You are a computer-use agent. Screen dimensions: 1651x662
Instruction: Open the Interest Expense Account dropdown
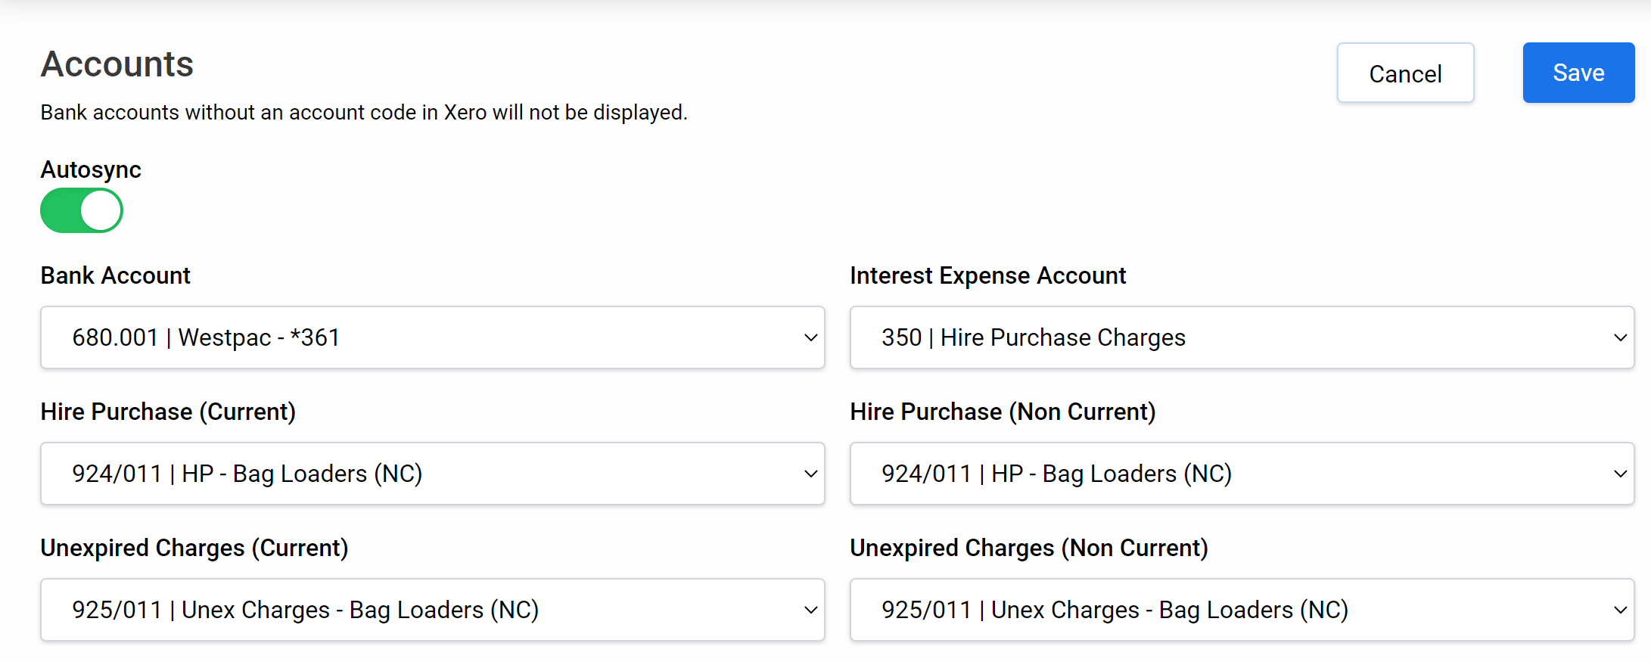(x=1242, y=337)
